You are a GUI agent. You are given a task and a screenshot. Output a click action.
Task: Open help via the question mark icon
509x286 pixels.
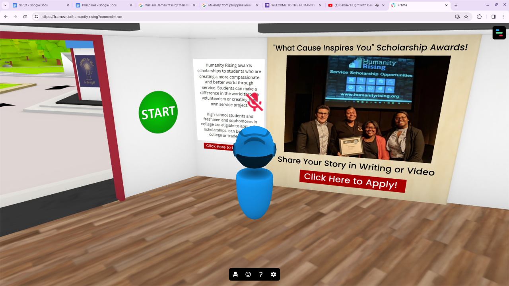pos(261,274)
